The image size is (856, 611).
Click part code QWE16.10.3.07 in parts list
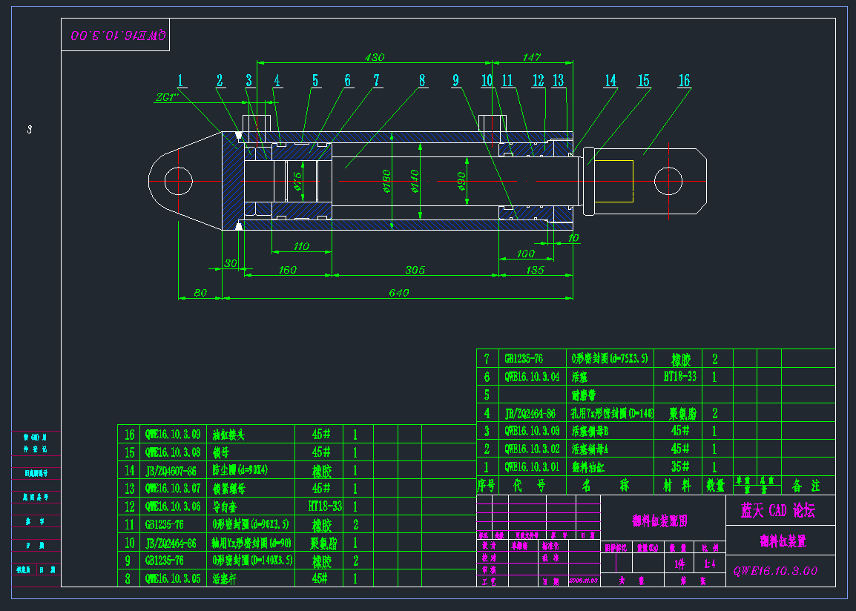click(173, 488)
